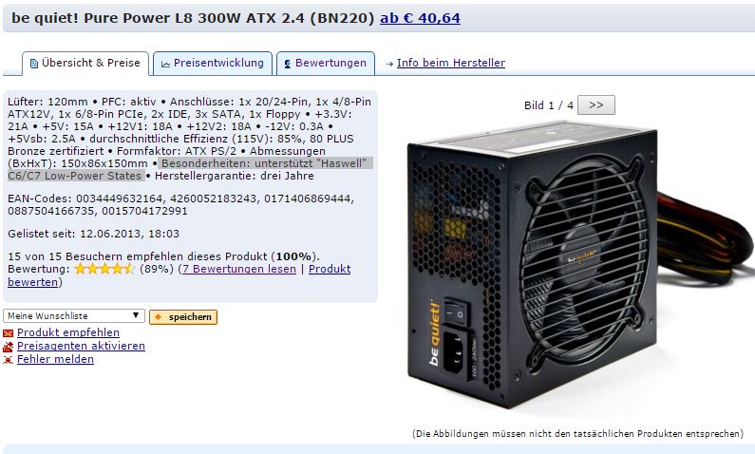755x454 pixels.
Task: Open the Meine Wunschliste dropdown
Action: (x=74, y=316)
